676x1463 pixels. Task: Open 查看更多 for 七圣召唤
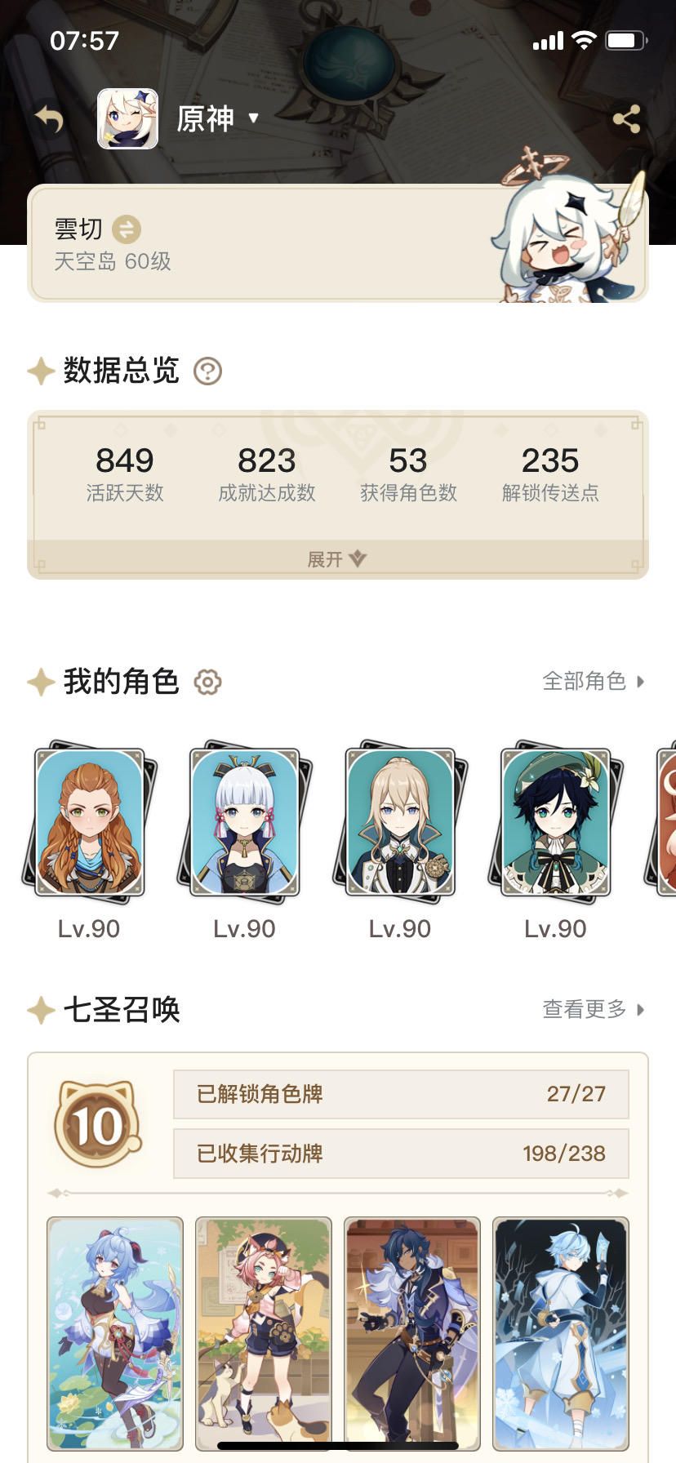click(x=594, y=1009)
